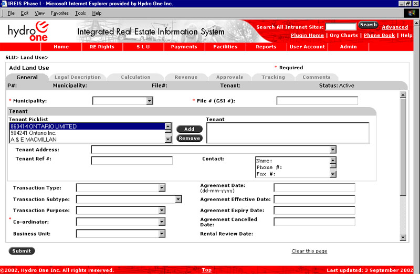The width and height of the screenshot is (420, 274).
Task: Open the View menu
Action: pyautogui.click(x=39, y=13)
